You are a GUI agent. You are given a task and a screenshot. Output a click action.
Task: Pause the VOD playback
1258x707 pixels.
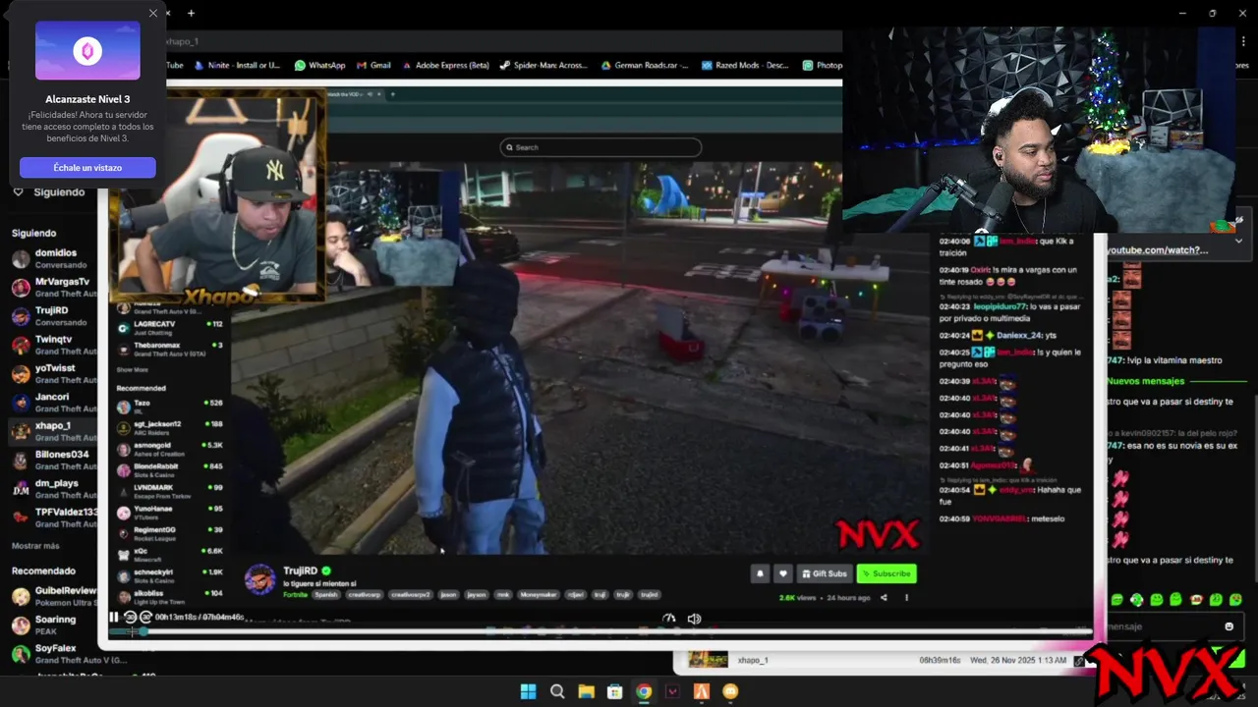tap(114, 618)
